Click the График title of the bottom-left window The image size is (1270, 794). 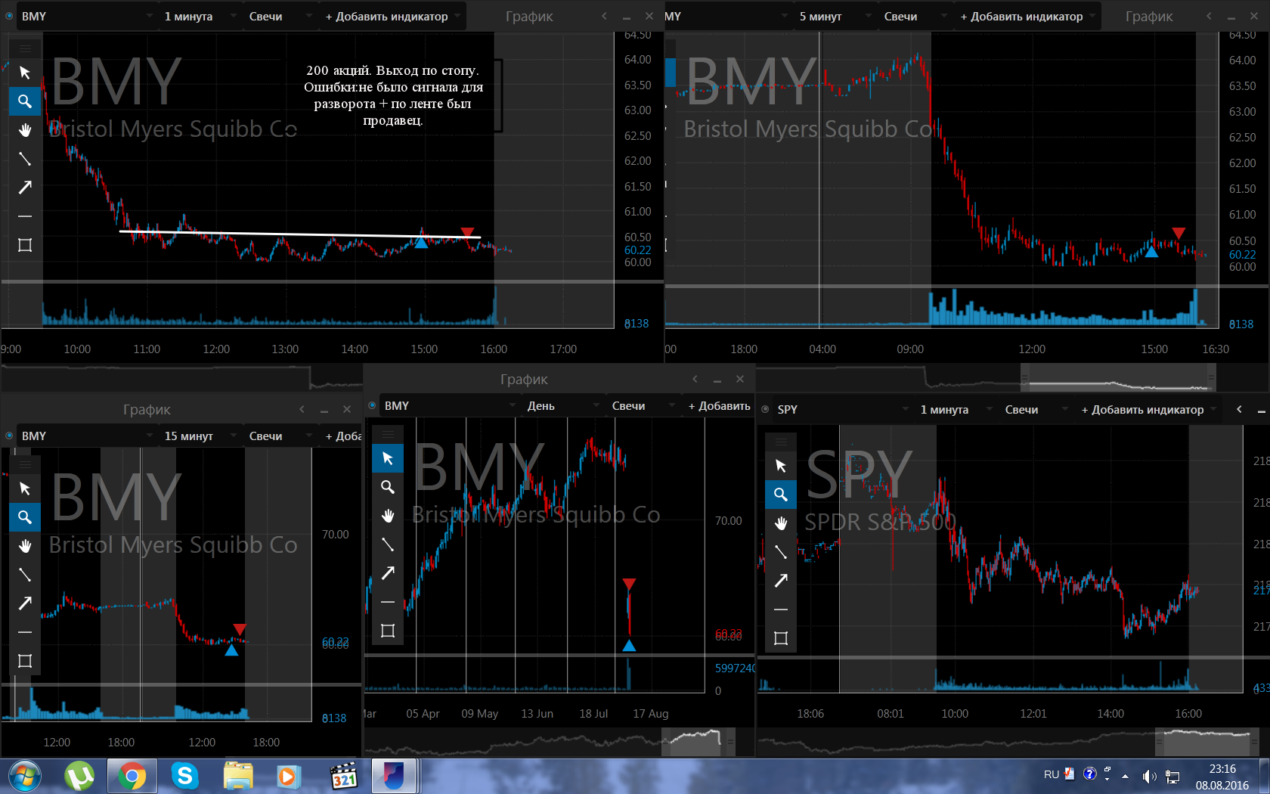pos(147,409)
